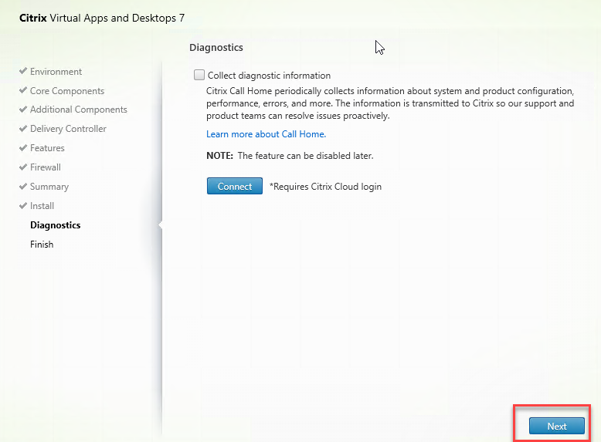601x442 pixels.
Task: Select the Additional Components step
Action: click(x=79, y=110)
